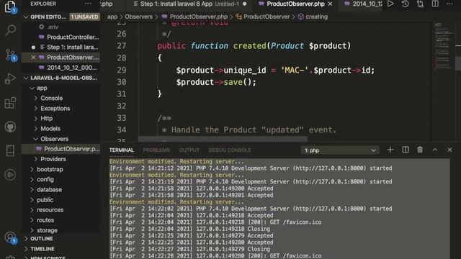
Task: Expand the Providers folder
Action: pyautogui.click(x=36, y=159)
